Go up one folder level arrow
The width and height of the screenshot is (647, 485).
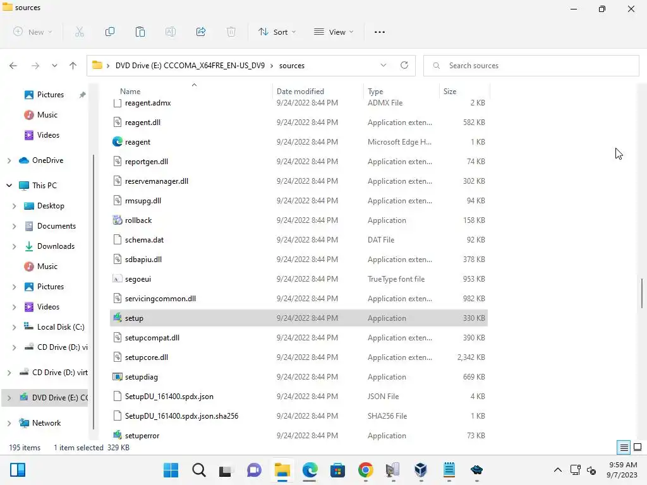point(73,66)
